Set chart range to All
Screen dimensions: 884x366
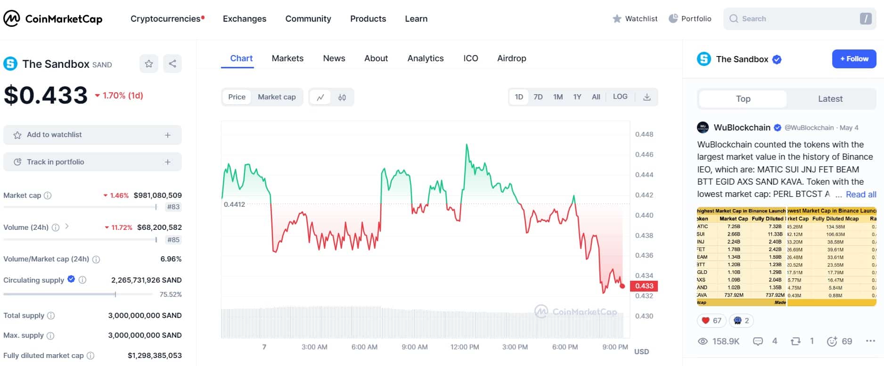coord(596,97)
